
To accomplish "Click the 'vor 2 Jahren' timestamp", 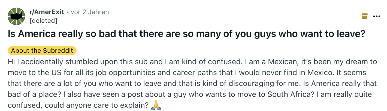I will (x=90, y=12).
